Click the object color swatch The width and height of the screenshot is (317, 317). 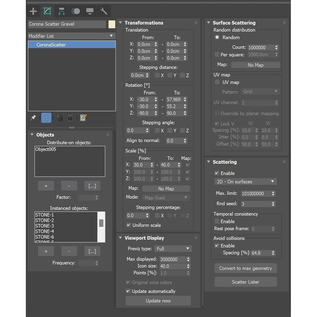pyautogui.click(x=112, y=24)
